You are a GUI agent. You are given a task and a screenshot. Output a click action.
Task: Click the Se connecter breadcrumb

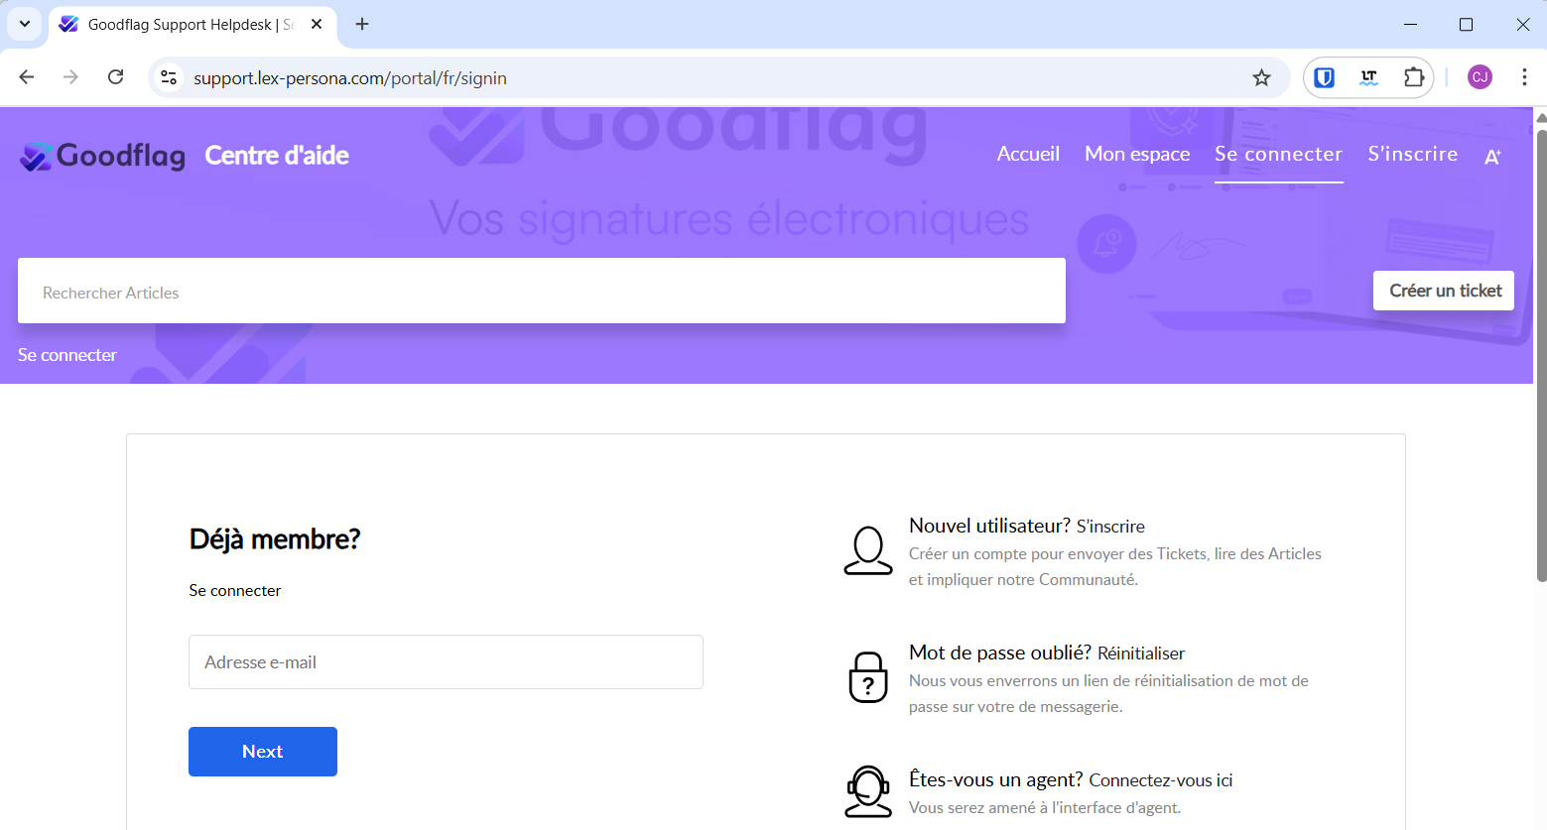pyautogui.click(x=67, y=355)
